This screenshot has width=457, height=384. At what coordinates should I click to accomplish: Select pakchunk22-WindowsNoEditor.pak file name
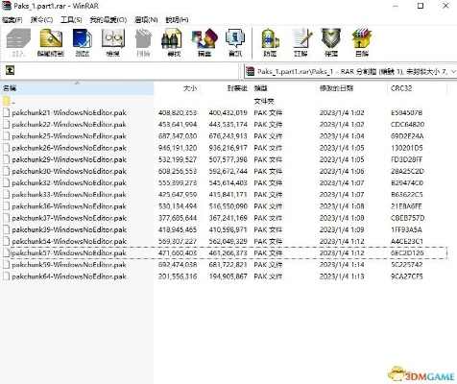click(69, 124)
